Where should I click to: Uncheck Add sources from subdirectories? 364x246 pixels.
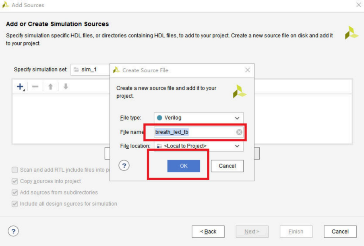click(15, 193)
